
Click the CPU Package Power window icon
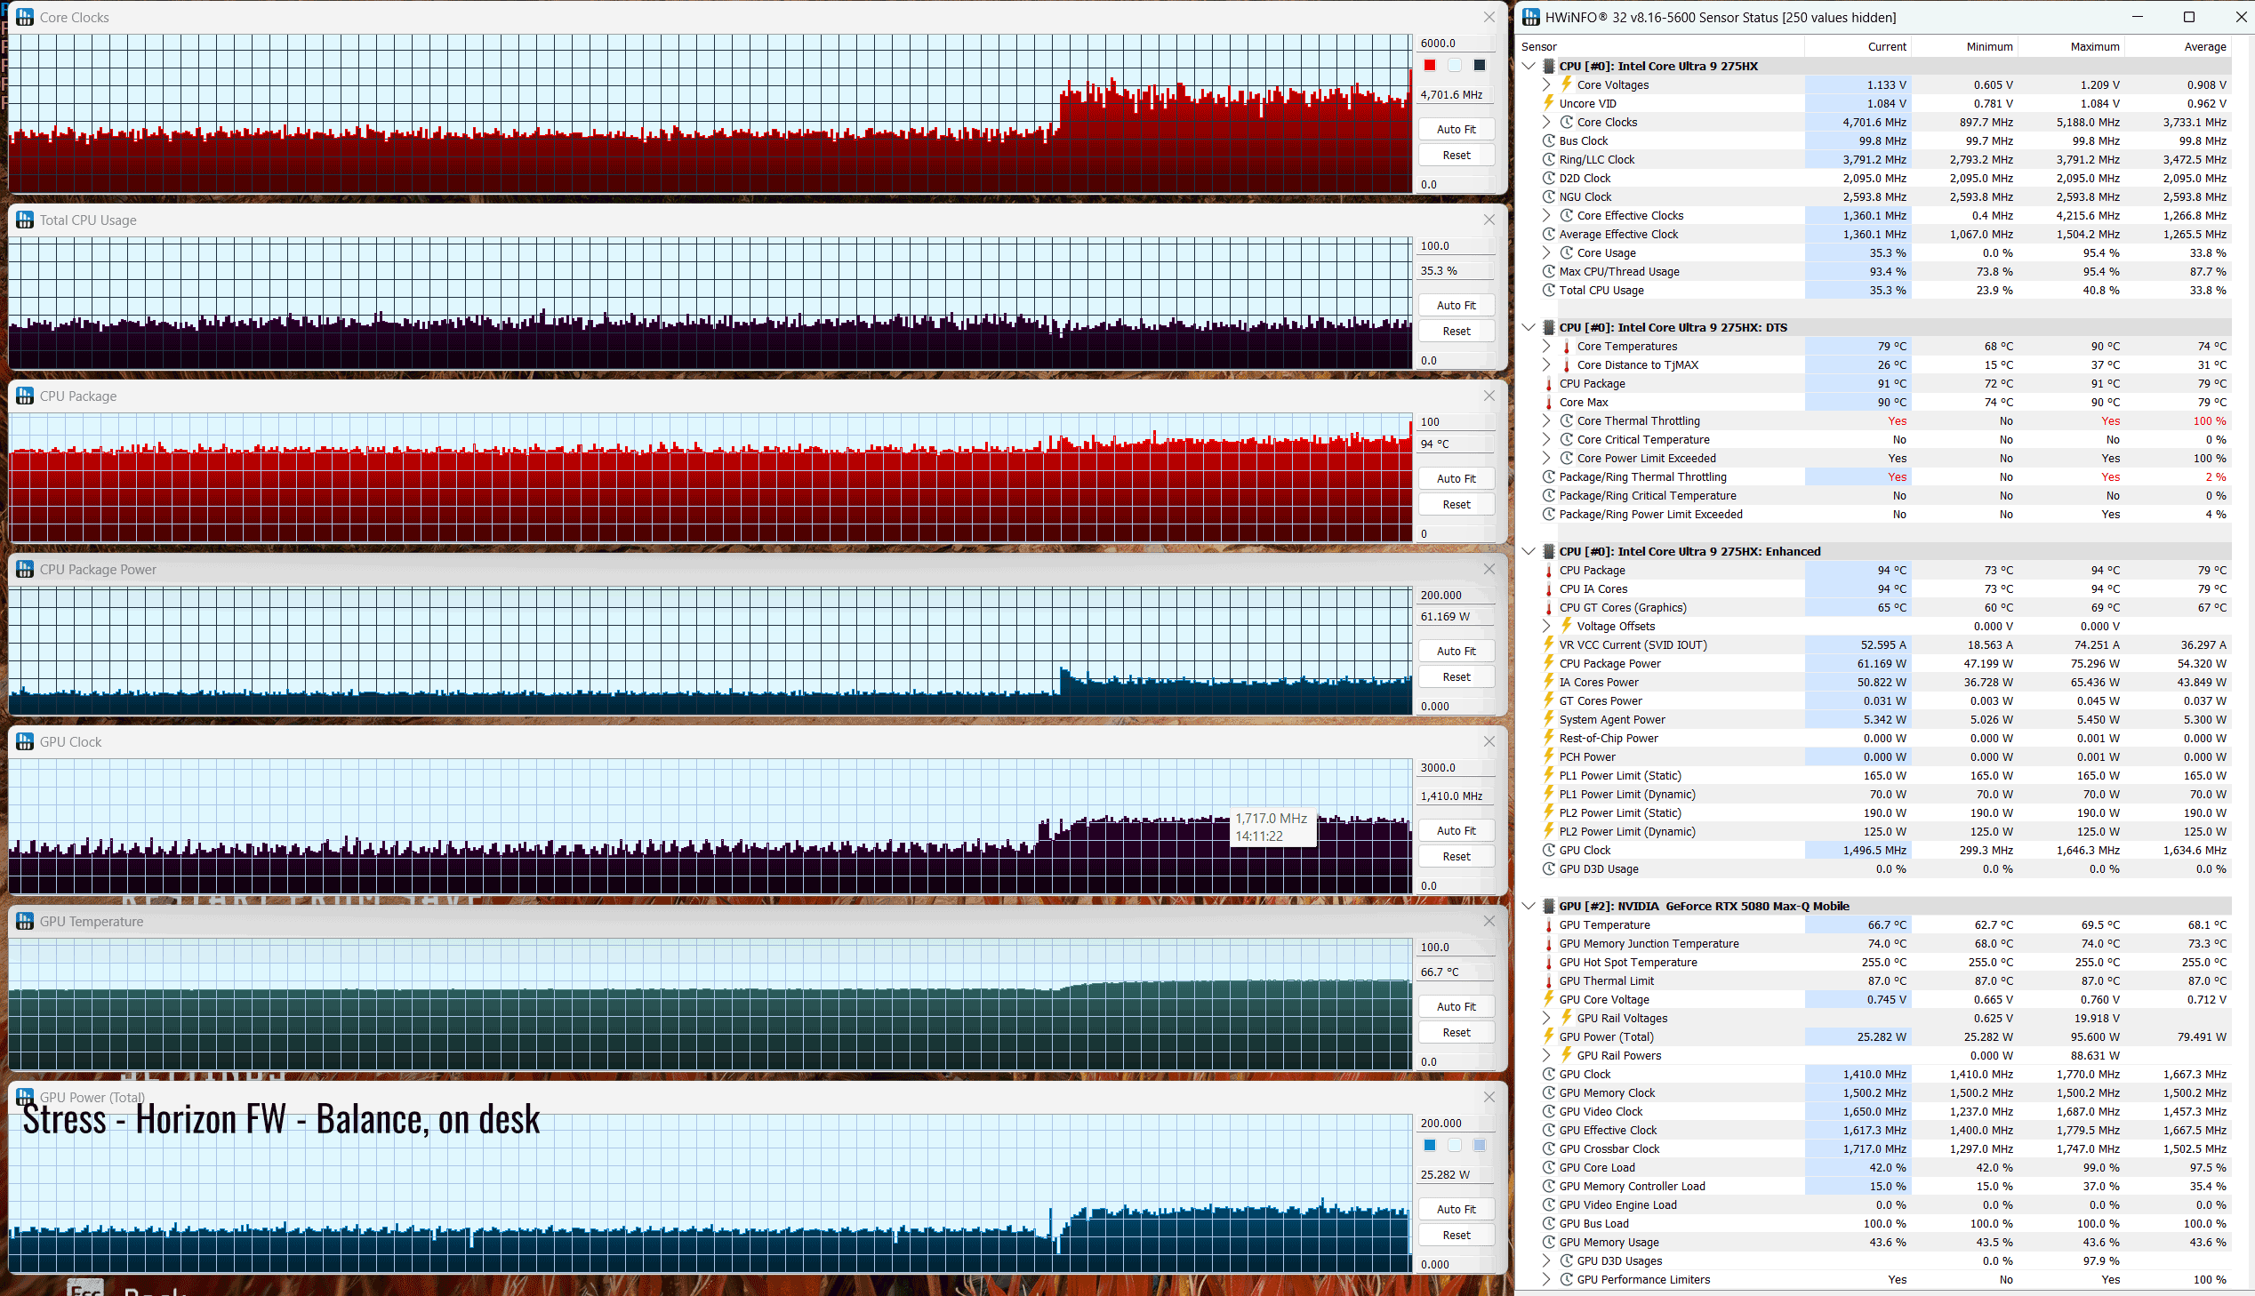coord(25,570)
